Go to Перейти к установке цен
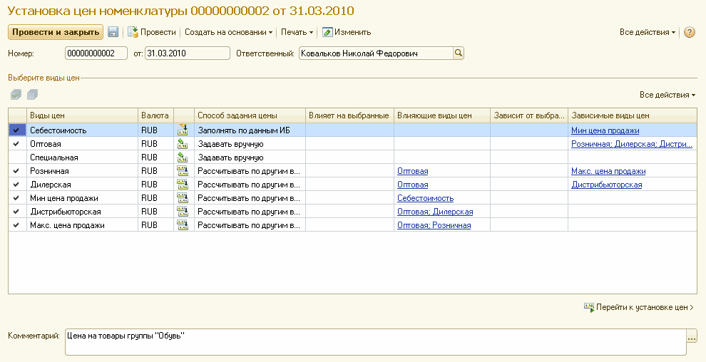 click(x=645, y=308)
